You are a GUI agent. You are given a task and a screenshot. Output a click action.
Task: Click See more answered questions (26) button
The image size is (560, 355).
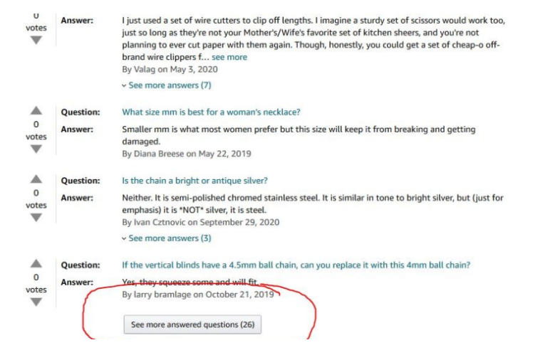coord(192,324)
